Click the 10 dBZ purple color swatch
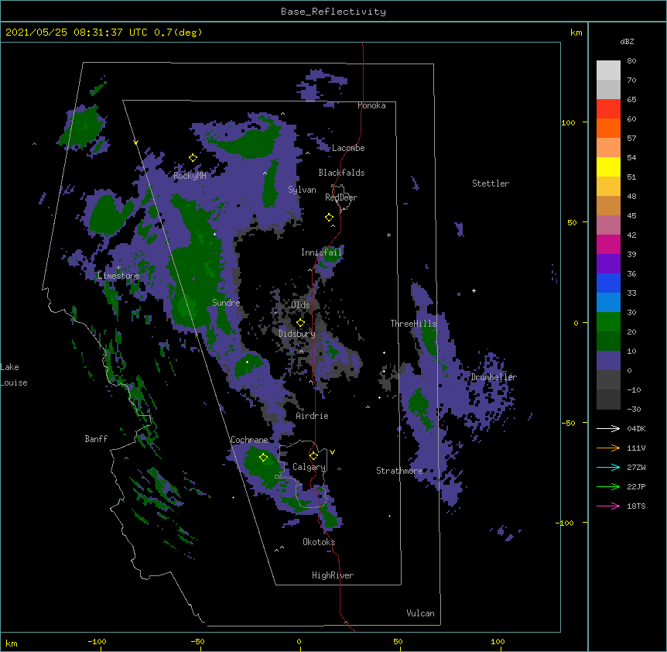Viewport: 667px width, 652px height. point(608,361)
